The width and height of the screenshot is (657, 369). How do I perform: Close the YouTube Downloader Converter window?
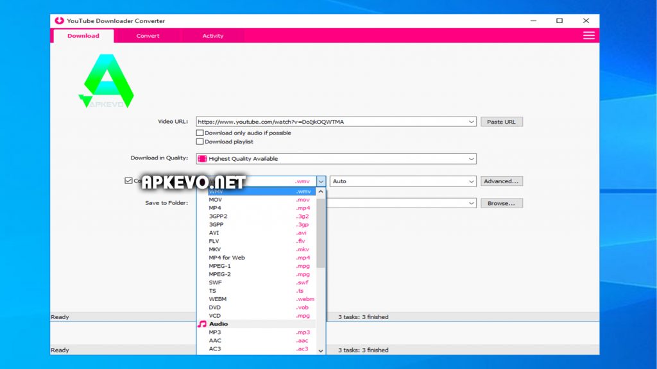tap(586, 21)
